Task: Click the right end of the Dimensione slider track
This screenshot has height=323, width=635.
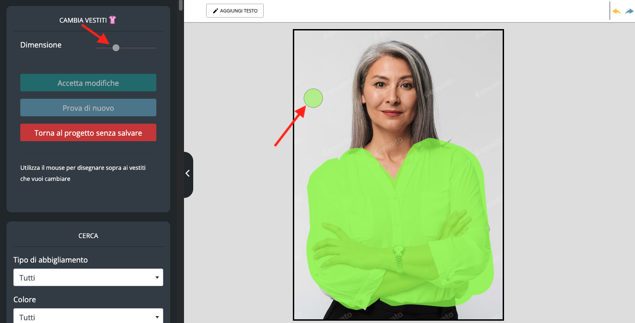Action: tap(154, 48)
